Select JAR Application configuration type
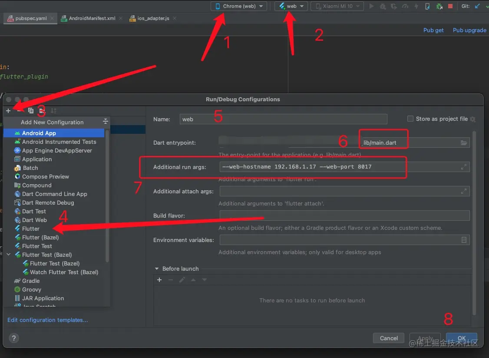489x358 pixels. click(54, 298)
